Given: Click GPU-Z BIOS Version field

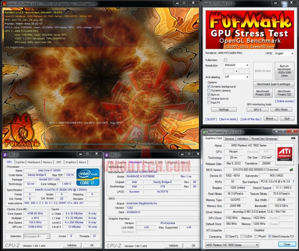Looking at the screenshot, I should coord(256,170).
